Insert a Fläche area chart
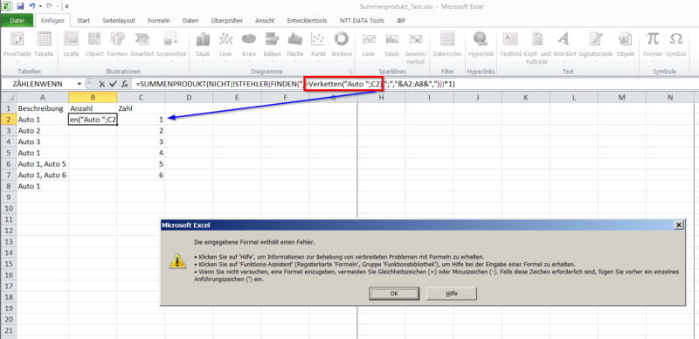The width and height of the screenshot is (699, 339). pyautogui.click(x=295, y=47)
